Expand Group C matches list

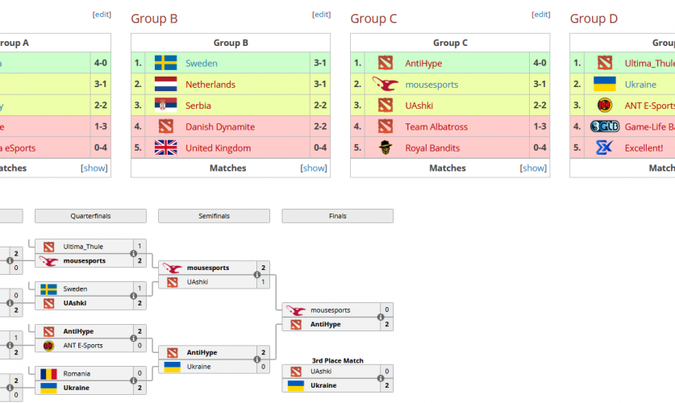(x=533, y=168)
